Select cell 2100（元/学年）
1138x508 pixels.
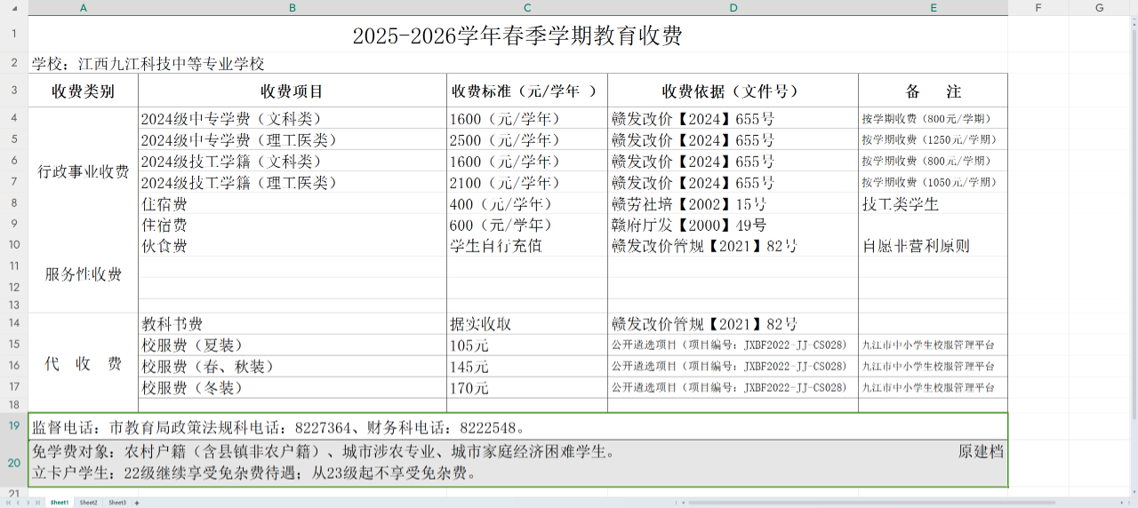[x=527, y=182]
